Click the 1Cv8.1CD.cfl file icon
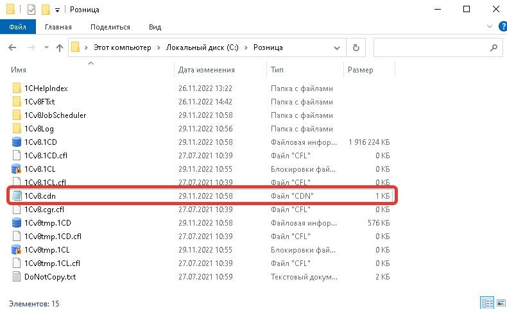This screenshot has width=507, height=309. coord(17,156)
